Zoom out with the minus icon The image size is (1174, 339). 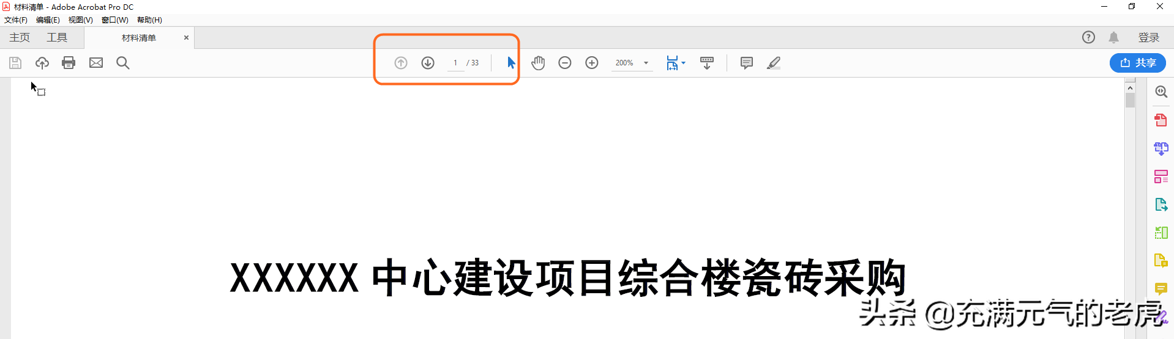pyautogui.click(x=565, y=63)
